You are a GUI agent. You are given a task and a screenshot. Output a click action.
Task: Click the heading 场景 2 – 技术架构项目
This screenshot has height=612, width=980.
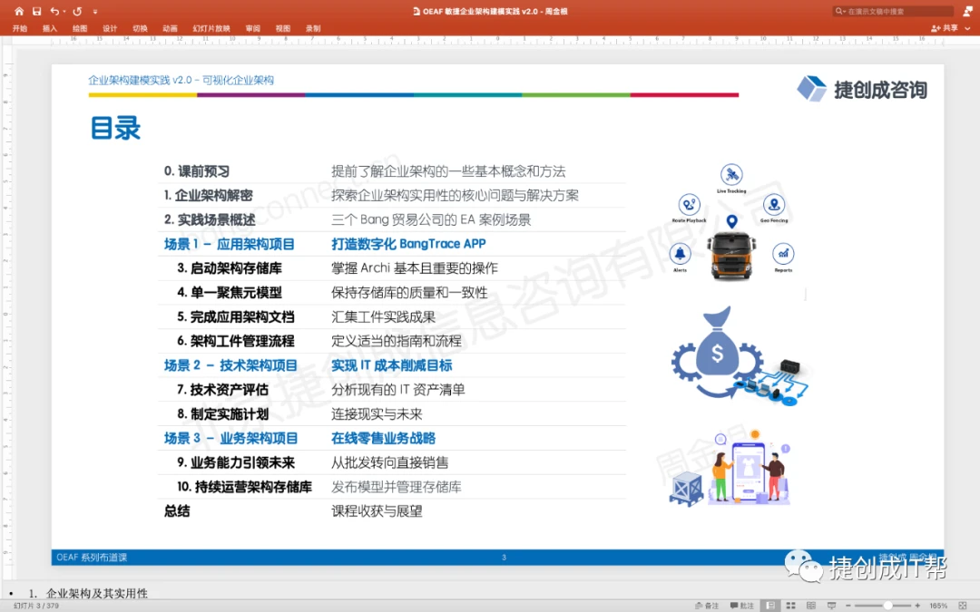click(x=230, y=365)
